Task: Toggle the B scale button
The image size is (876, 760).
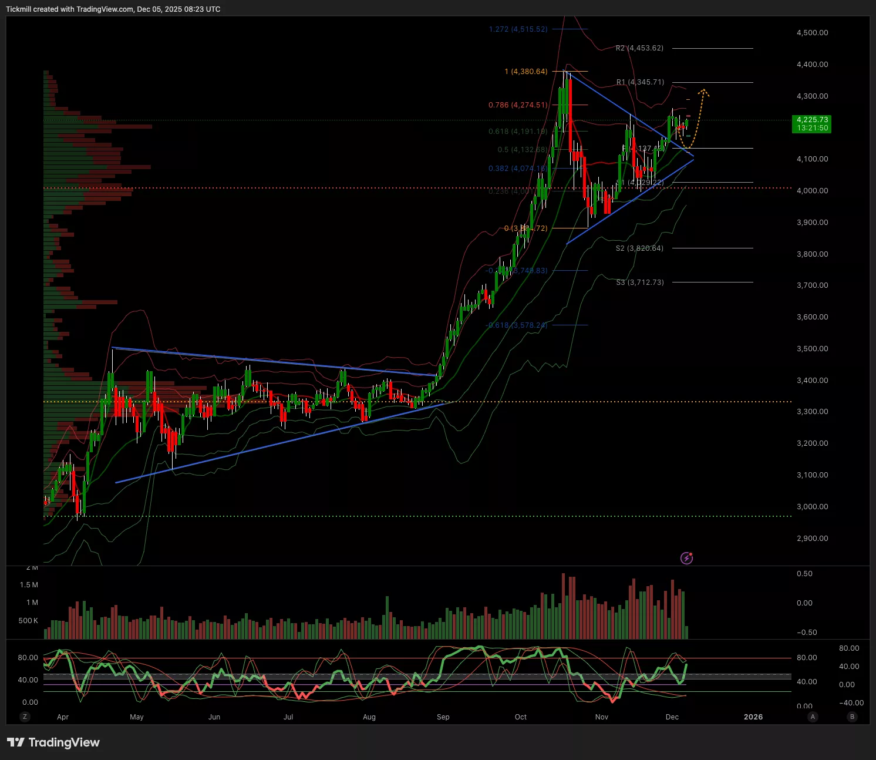Action: [x=851, y=717]
